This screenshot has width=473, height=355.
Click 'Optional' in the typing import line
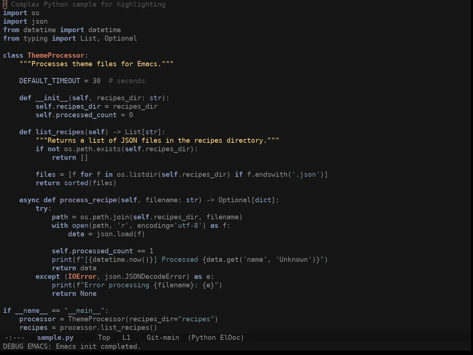[120, 38]
